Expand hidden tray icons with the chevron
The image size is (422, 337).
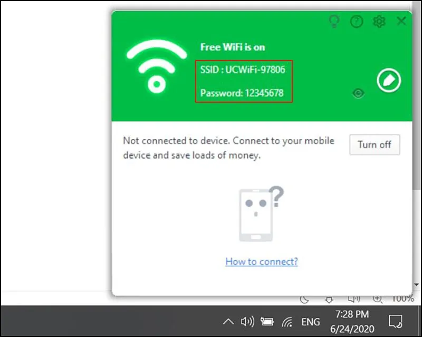[x=228, y=321]
